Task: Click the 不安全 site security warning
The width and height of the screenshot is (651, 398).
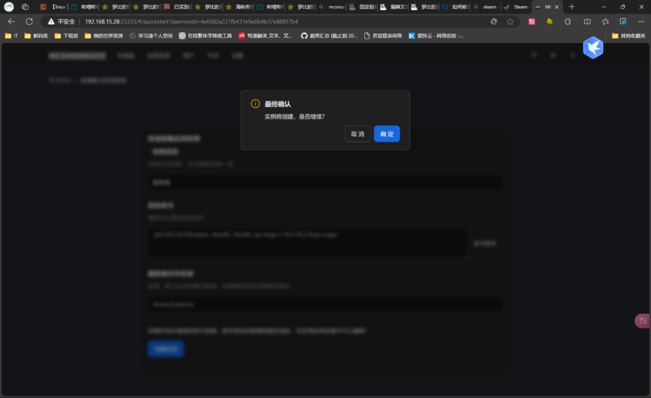Action: click(62, 21)
